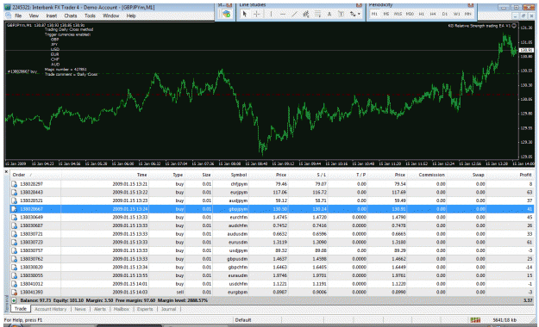The width and height of the screenshot is (539, 327).
Task: Switch chart to M30 timeframe
Action: click(410, 14)
